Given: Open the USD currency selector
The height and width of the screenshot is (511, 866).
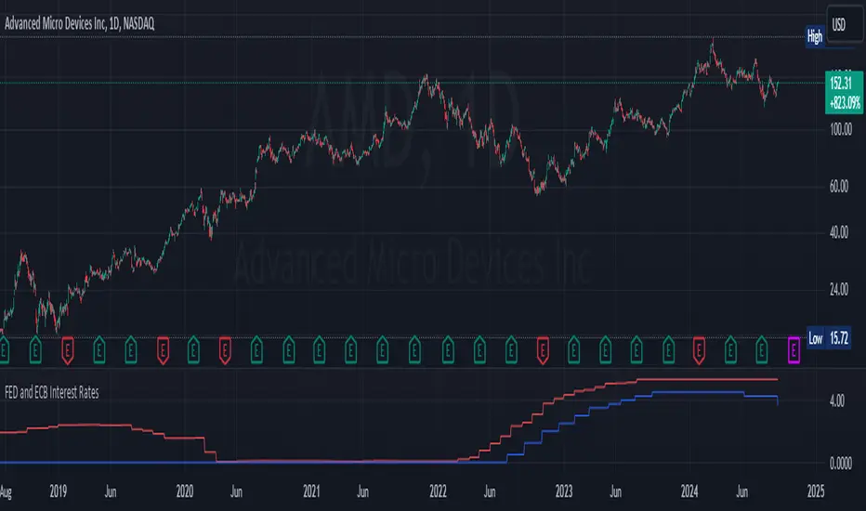Looking at the screenshot, I should pos(845,24).
